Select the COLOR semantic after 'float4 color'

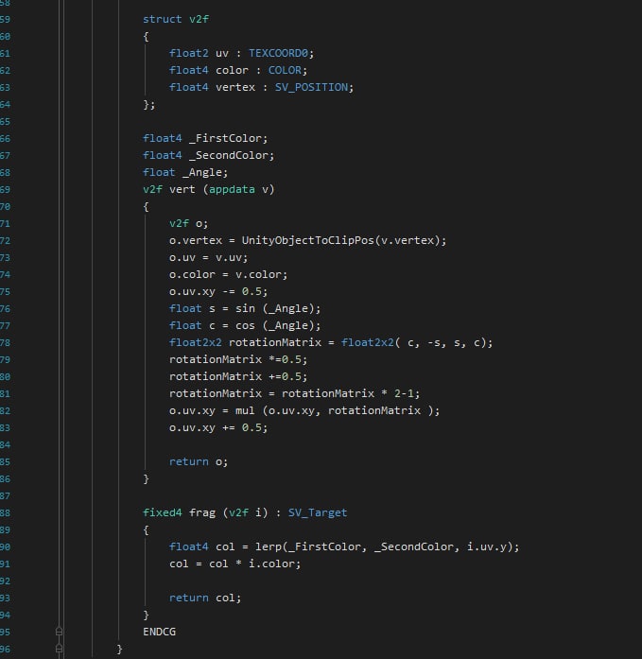point(285,70)
